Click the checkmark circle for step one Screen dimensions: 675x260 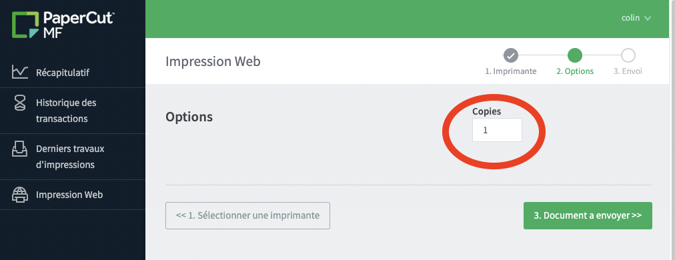[510, 55]
